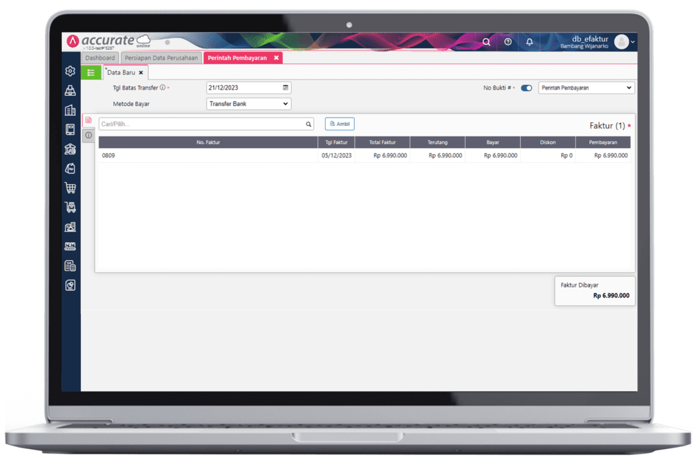Viewport: 696px width, 464px height.
Task: Select the invoice detail document icon tab
Action: coord(88,120)
